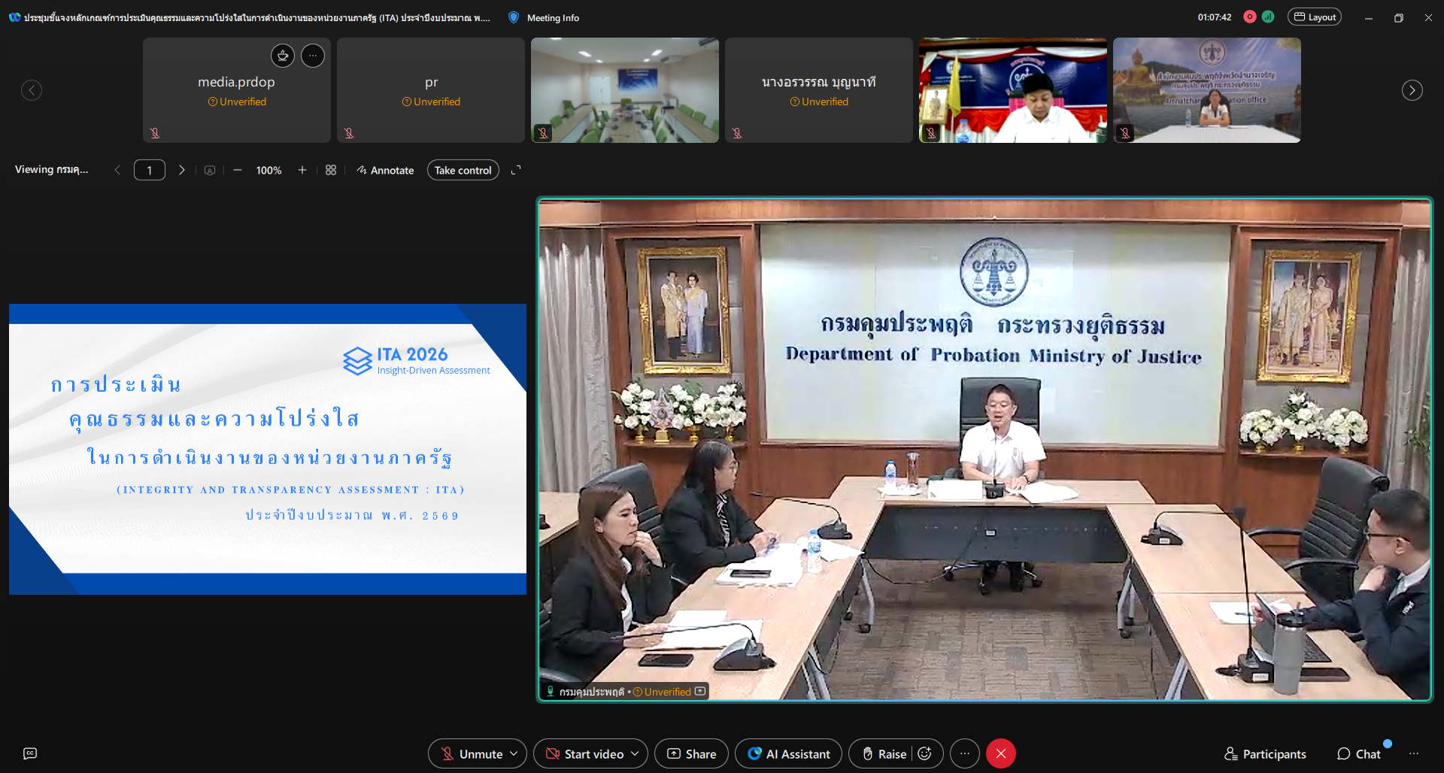Click Take control button
1444x773 pixels.
point(463,170)
